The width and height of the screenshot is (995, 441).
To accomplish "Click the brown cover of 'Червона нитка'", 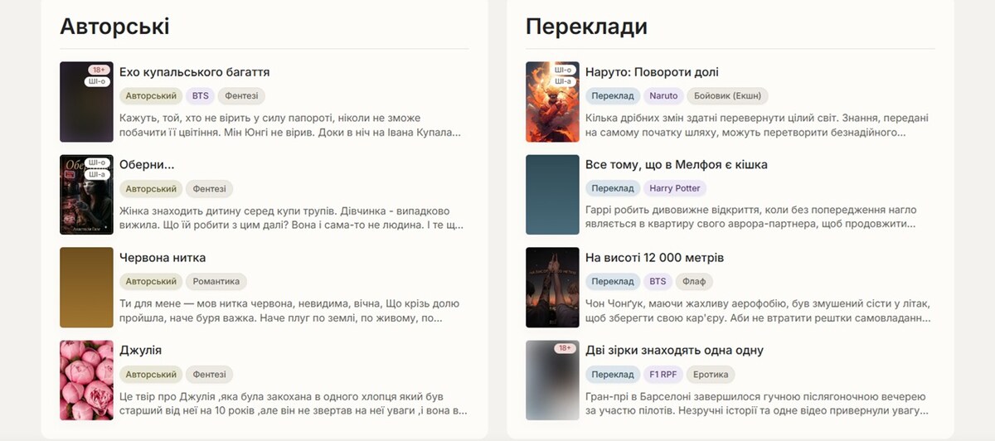I will 86,288.
